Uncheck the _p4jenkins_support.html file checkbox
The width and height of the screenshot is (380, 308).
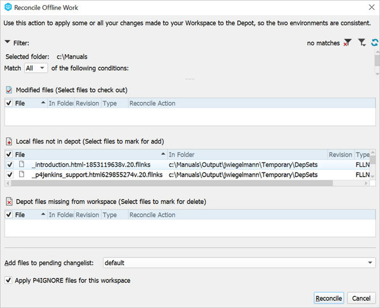click(9, 175)
